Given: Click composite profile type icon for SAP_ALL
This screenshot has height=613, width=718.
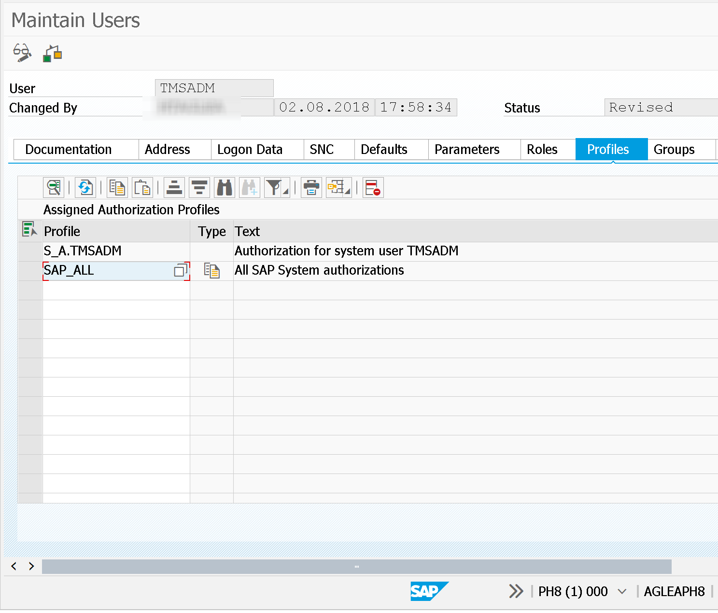Looking at the screenshot, I should (x=212, y=270).
